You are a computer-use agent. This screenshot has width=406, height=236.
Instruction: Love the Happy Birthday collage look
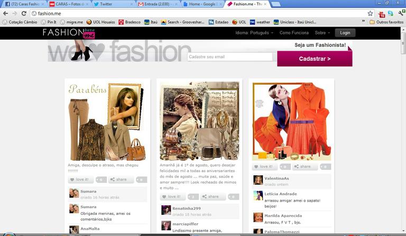(x=173, y=197)
